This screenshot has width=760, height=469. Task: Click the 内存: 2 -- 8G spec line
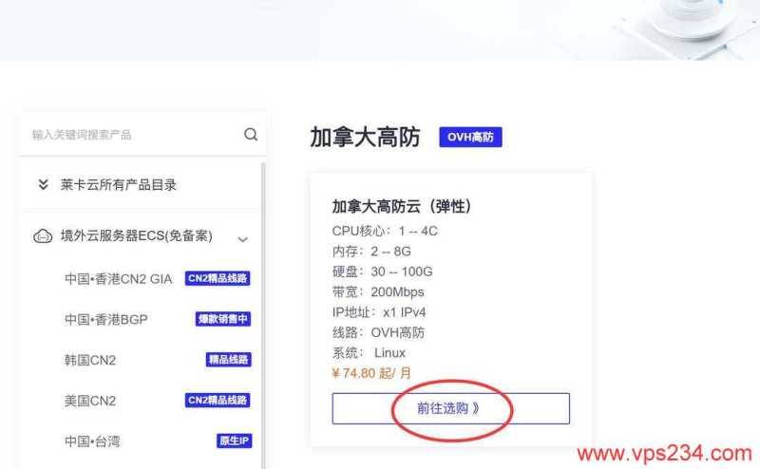tap(371, 252)
